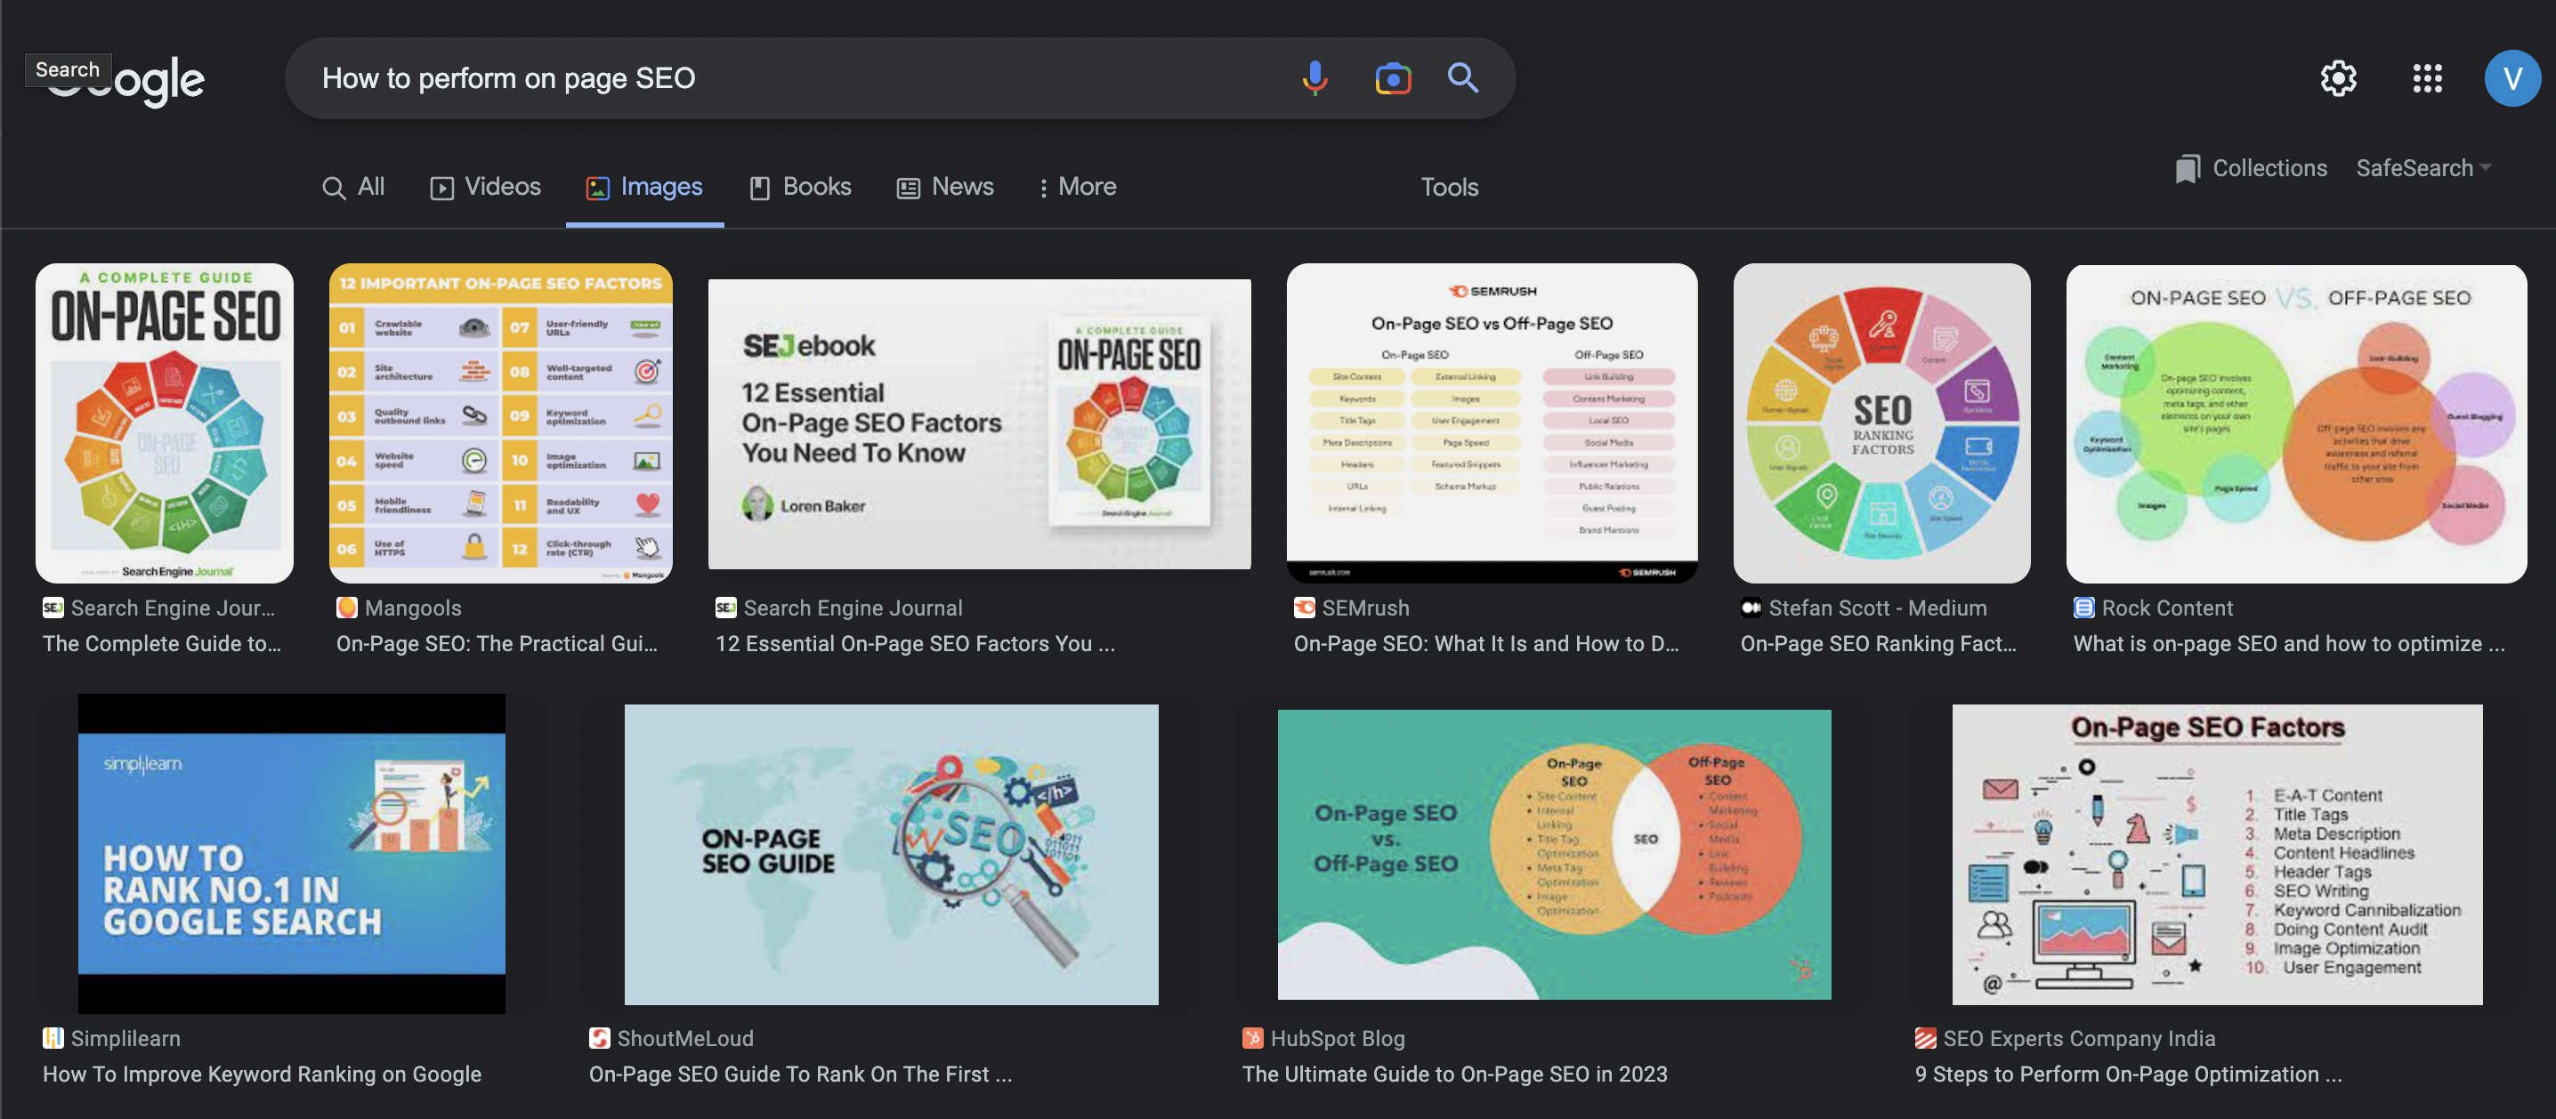Open the Semrush On-Page vs Off-Page image
Screen dimensions: 2556x1119
[1492, 423]
